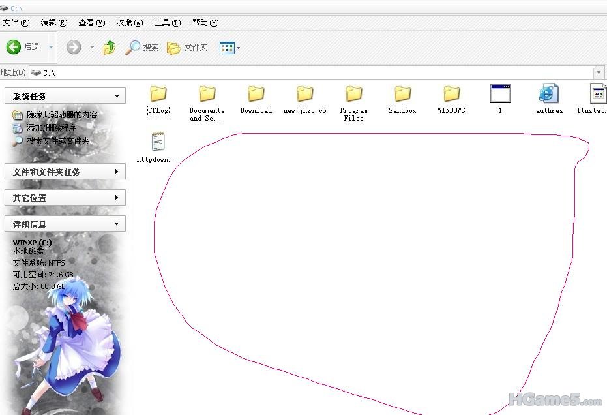
Task: Click the Back (后退) button
Action: [x=23, y=47]
